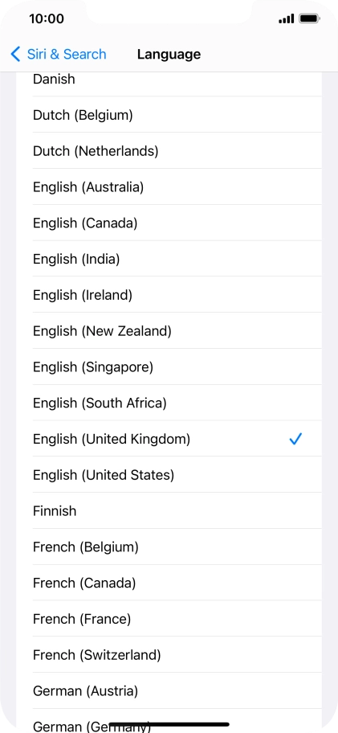
Task: Tap the cellular signal bars icon
Action: [286, 18]
